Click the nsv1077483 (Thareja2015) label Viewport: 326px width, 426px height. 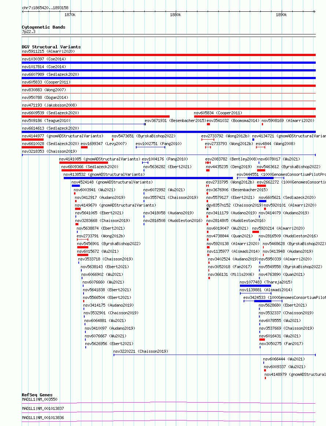266,282
